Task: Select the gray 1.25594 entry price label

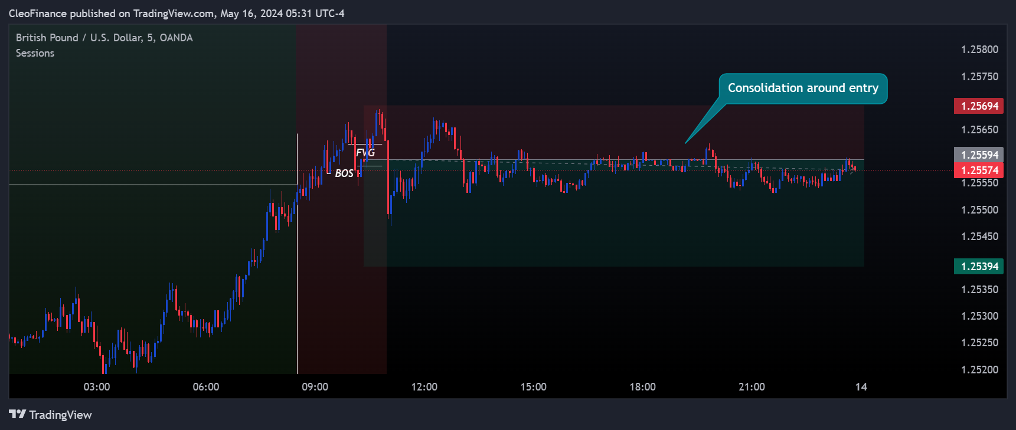Action: pyautogui.click(x=979, y=155)
